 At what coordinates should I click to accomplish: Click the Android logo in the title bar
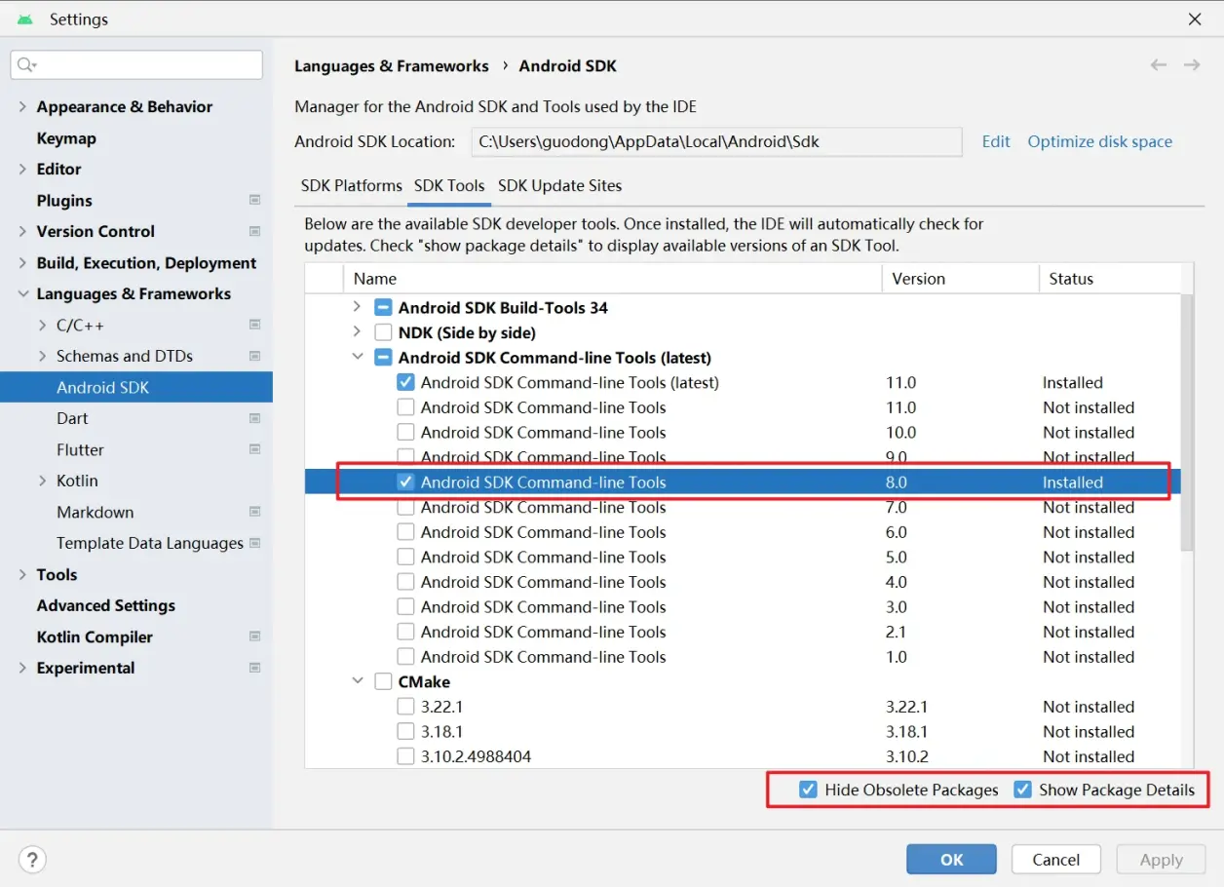click(25, 19)
